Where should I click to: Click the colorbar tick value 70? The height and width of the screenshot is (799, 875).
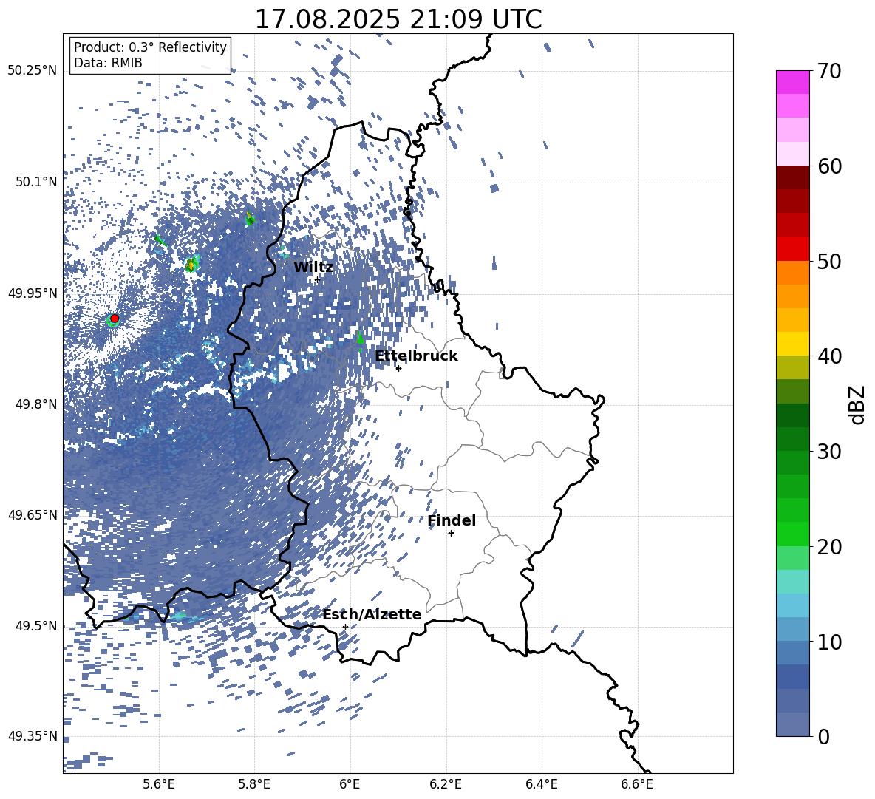point(829,71)
